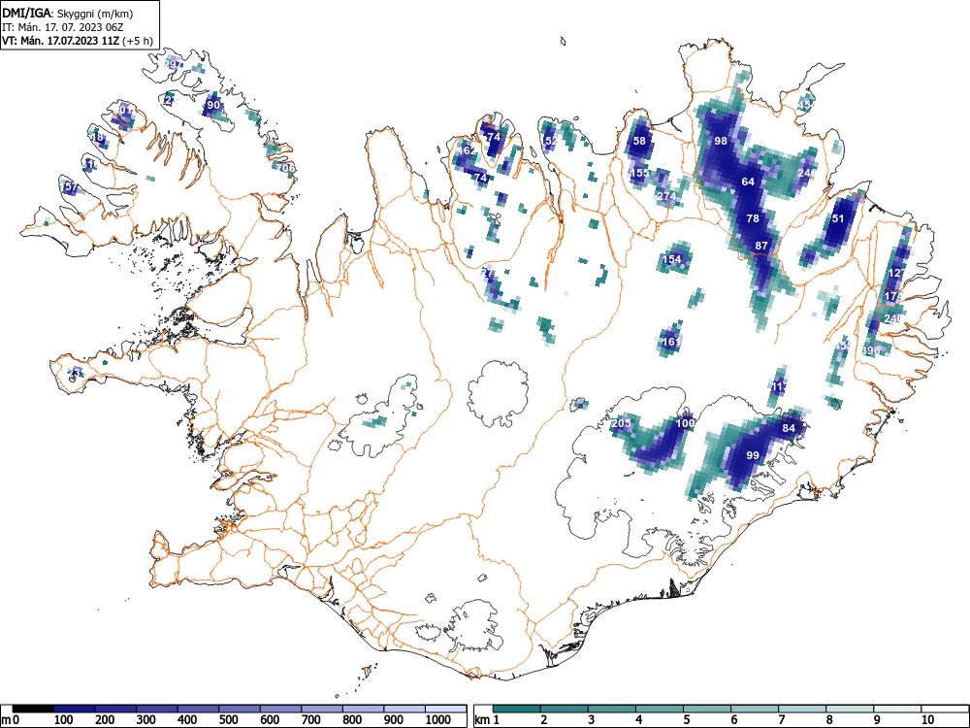The height and width of the screenshot is (728, 970).
Task: Click visibility value 174 in Eastfjords
Action: pos(893,296)
